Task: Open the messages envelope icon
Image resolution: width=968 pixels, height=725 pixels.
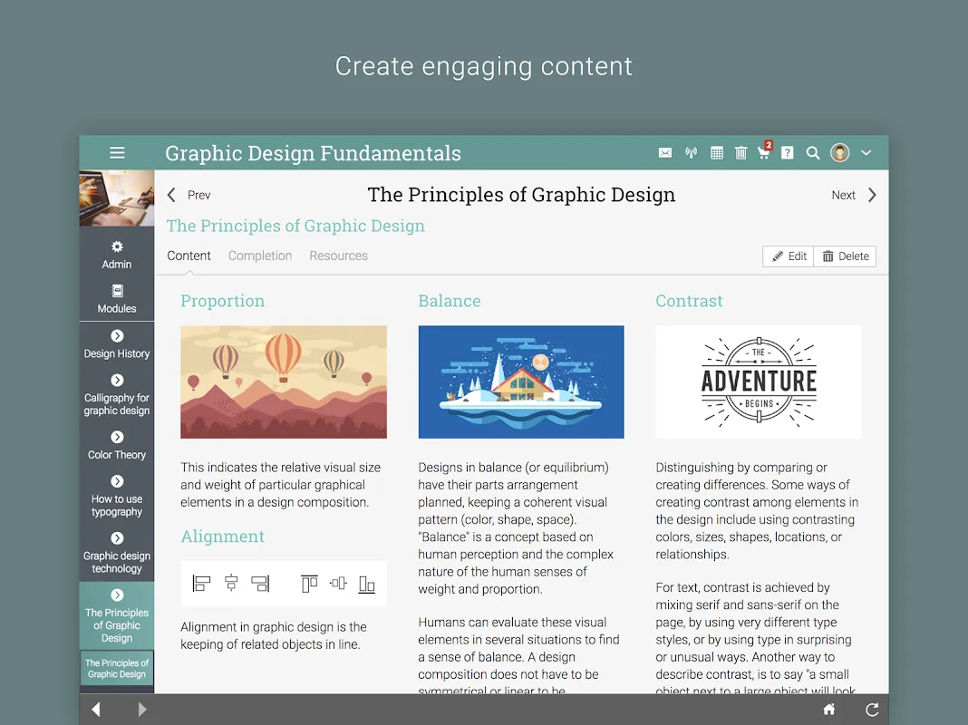Action: click(665, 153)
